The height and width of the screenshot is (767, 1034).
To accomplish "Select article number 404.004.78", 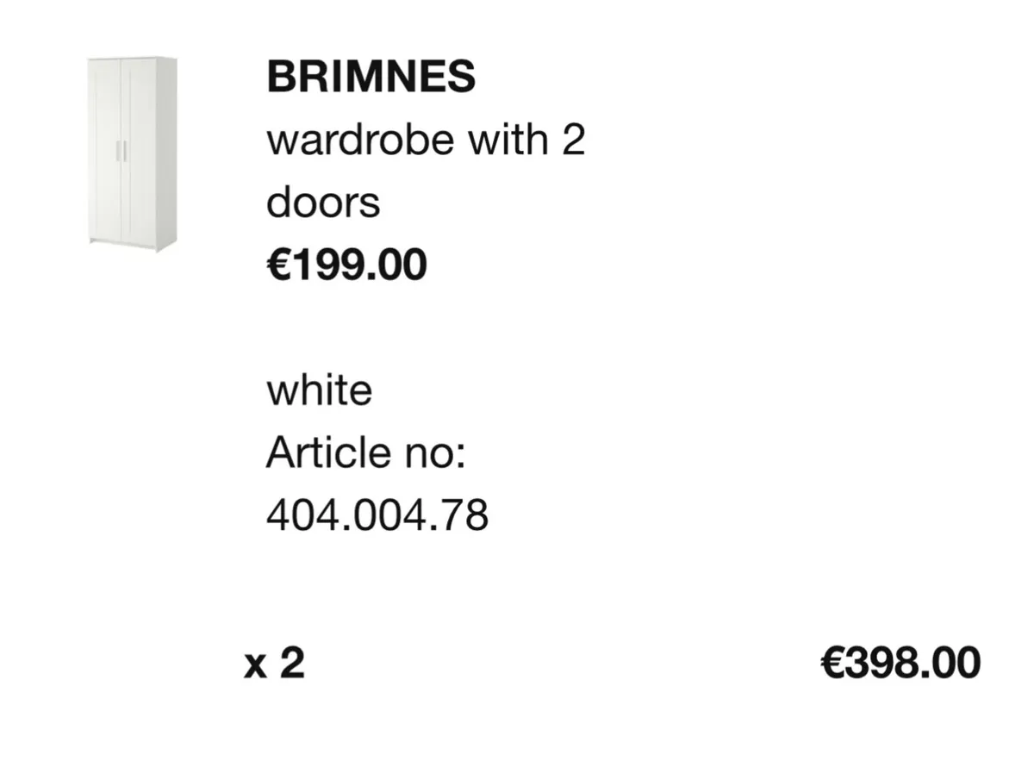I will coord(377,515).
